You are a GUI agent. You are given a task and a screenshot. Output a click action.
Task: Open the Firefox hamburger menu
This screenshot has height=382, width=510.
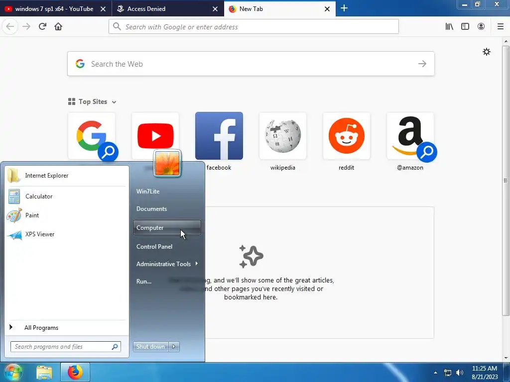501,27
